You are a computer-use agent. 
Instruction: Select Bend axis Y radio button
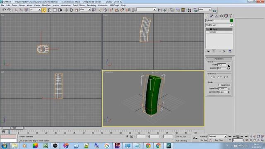(218, 77)
